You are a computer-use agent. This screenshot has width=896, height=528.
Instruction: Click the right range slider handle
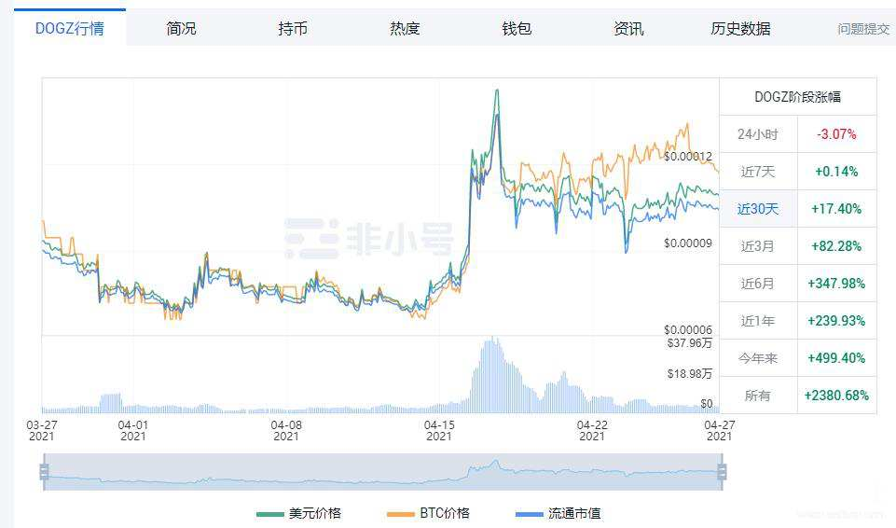click(x=722, y=472)
